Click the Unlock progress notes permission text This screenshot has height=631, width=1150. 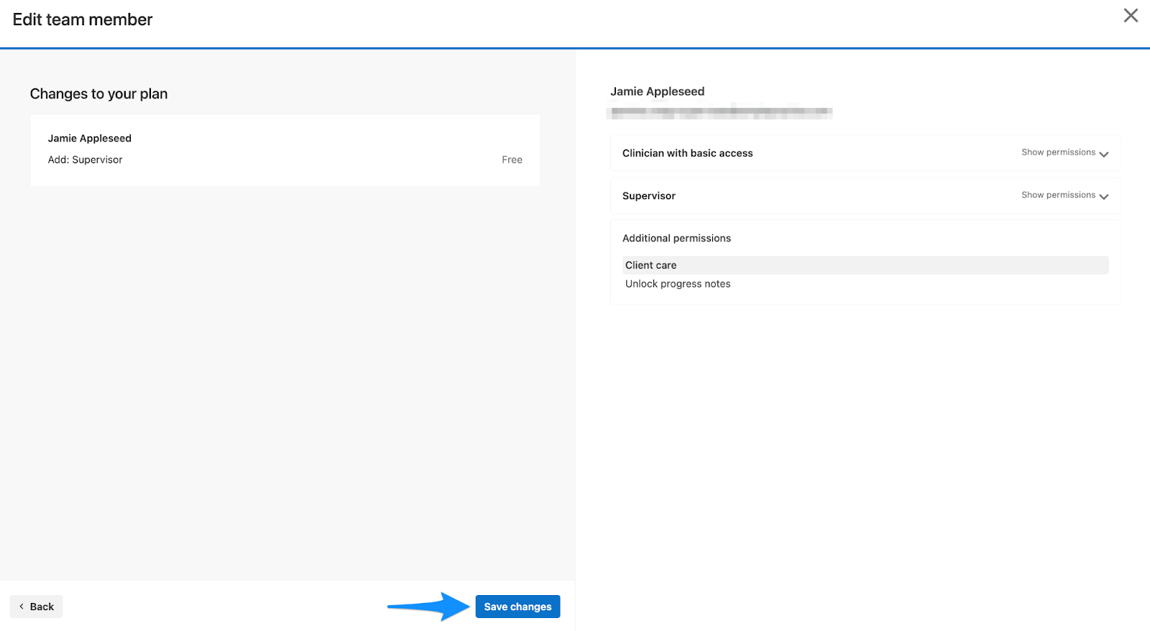point(678,284)
